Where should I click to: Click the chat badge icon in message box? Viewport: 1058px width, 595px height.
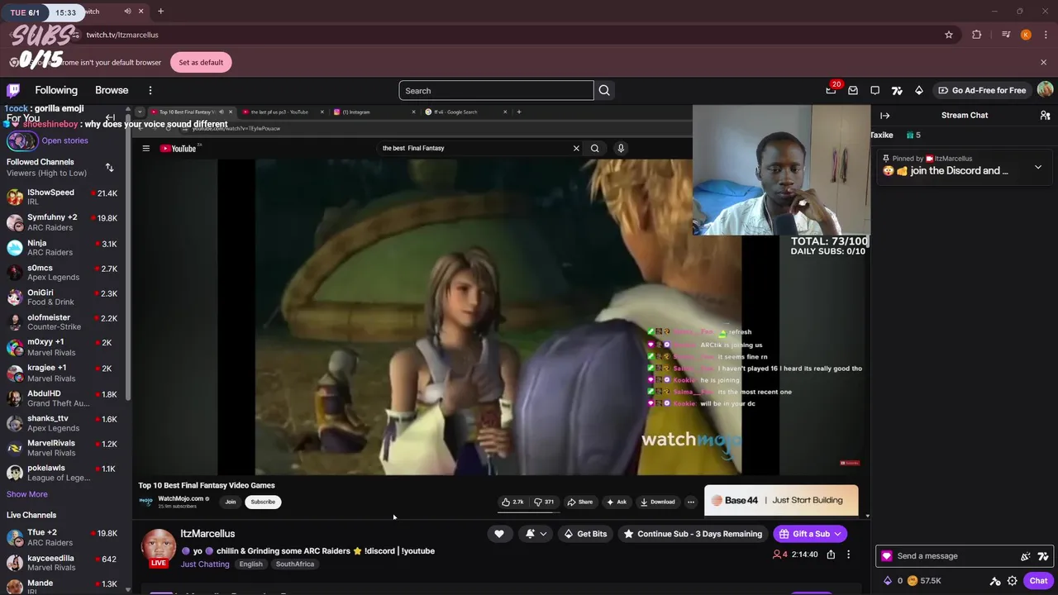pos(887,556)
